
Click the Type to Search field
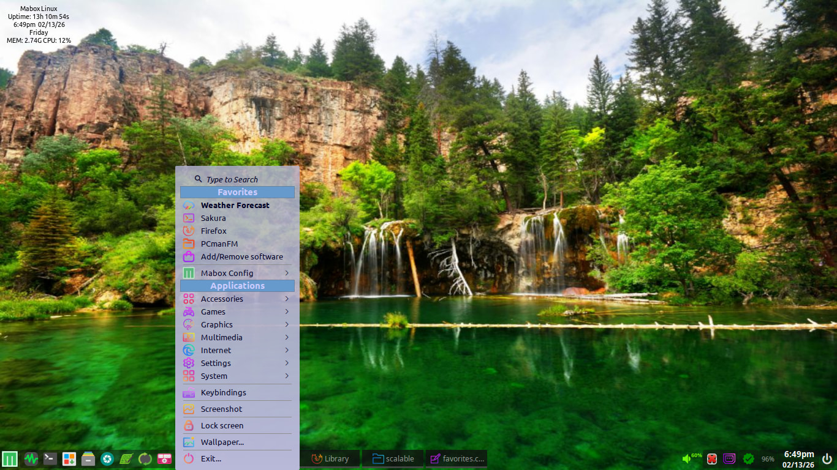[x=232, y=179]
